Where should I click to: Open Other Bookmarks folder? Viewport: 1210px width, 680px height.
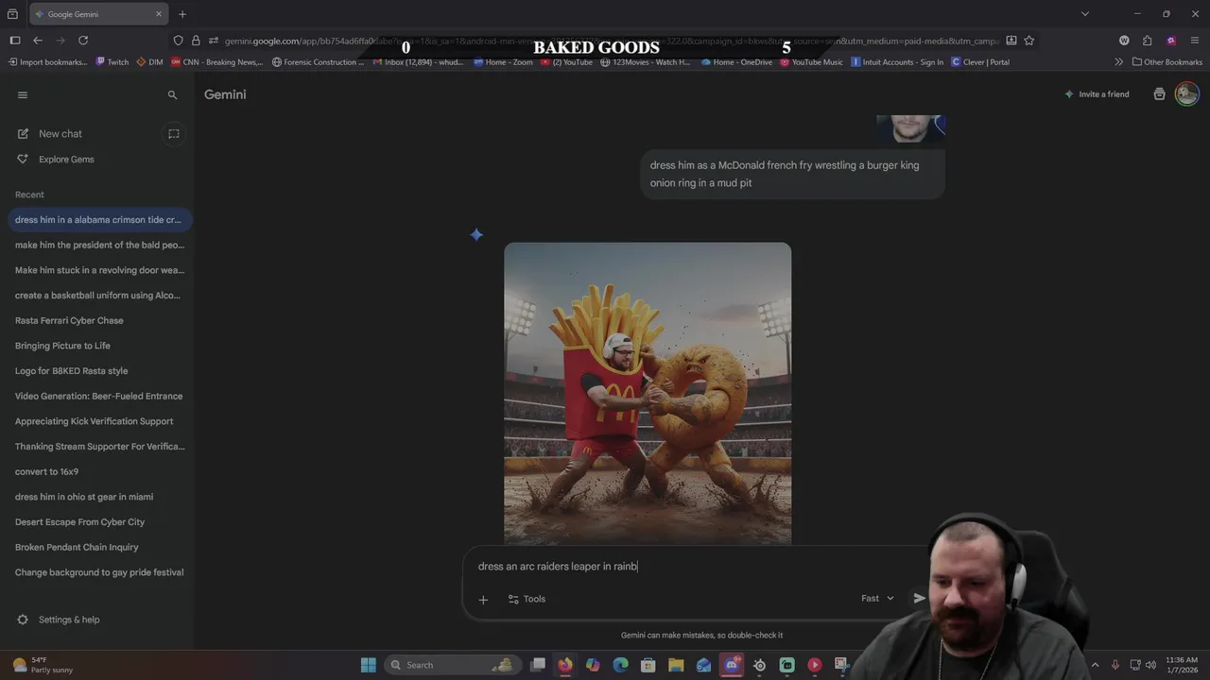click(1167, 62)
